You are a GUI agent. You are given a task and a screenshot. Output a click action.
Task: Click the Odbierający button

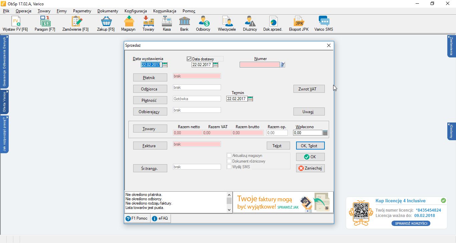point(150,111)
